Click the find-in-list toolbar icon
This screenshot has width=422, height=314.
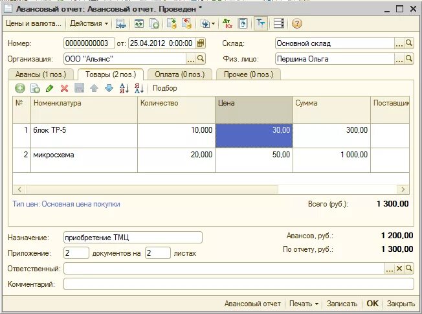point(121,24)
